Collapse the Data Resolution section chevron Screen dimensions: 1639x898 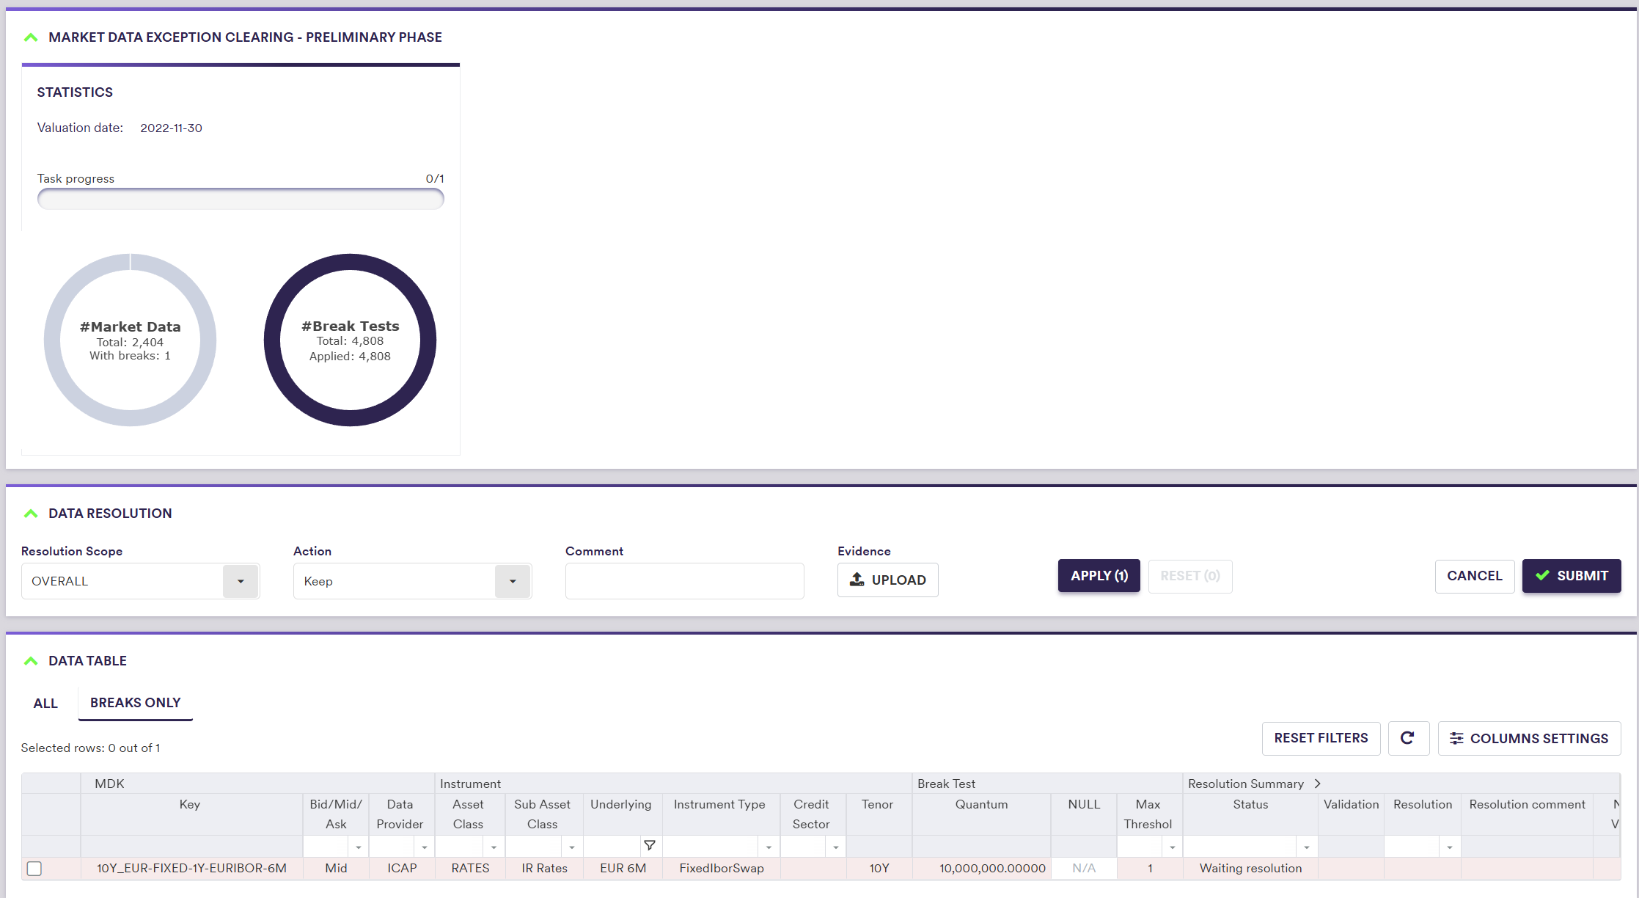(31, 514)
